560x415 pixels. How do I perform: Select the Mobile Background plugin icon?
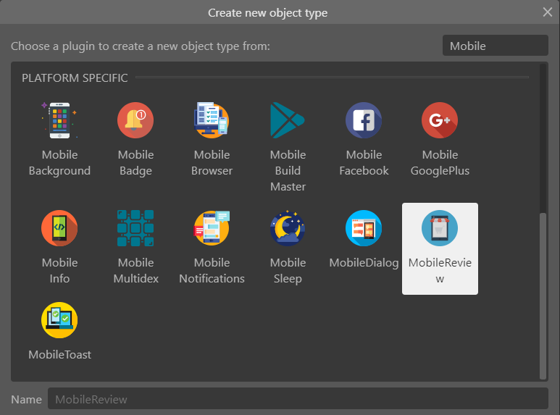pyautogui.click(x=59, y=120)
